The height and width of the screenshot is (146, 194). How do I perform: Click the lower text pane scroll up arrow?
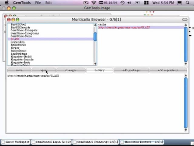click(x=186, y=75)
